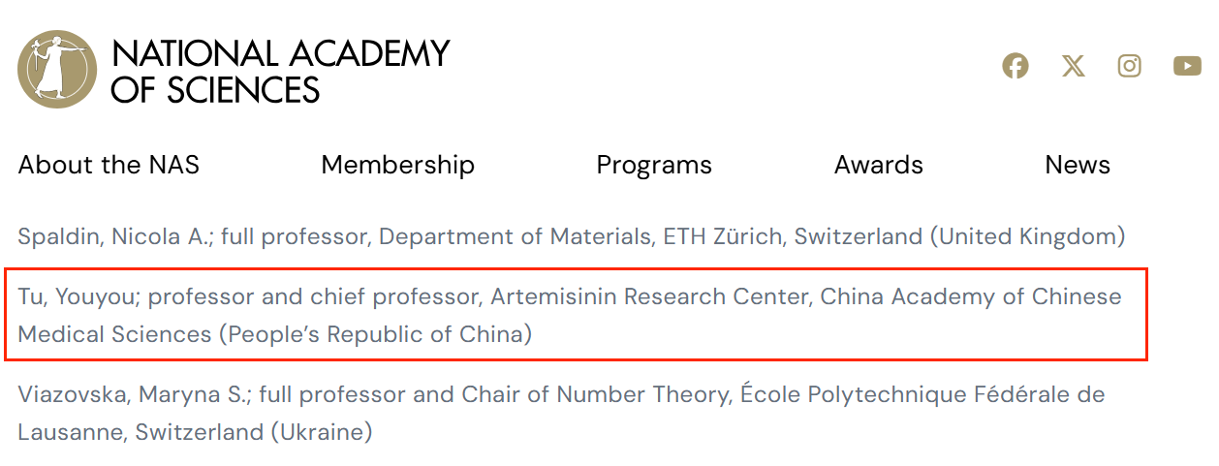Visit the NAS X (Twitter) profile icon
This screenshot has width=1219, height=466.
(x=1073, y=66)
